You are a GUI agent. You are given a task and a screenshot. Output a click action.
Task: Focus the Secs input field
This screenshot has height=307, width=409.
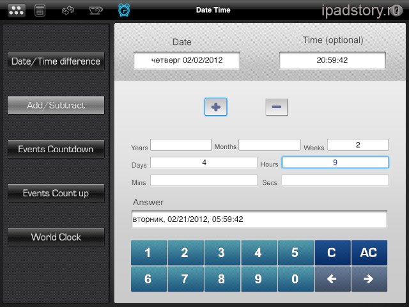point(335,180)
